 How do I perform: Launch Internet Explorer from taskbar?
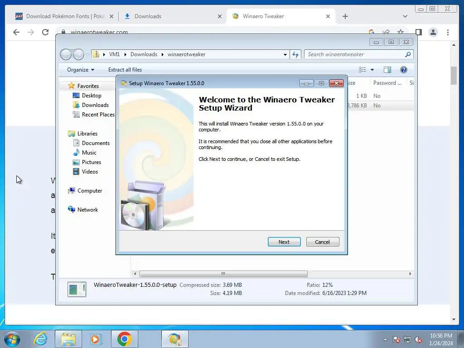point(40,339)
